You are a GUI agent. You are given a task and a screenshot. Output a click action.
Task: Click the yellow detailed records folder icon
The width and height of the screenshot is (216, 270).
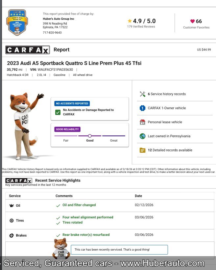click(x=142, y=150)
